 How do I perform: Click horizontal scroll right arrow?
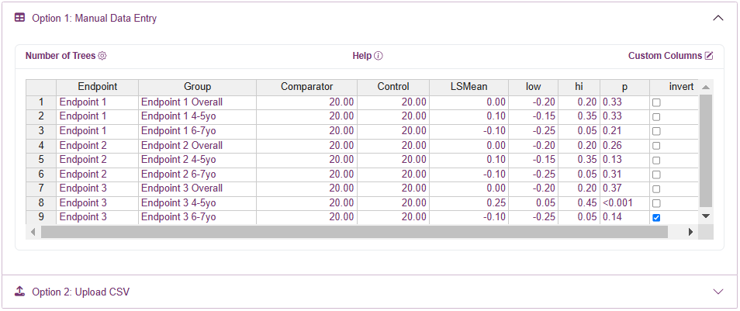(x=690, y=232)
